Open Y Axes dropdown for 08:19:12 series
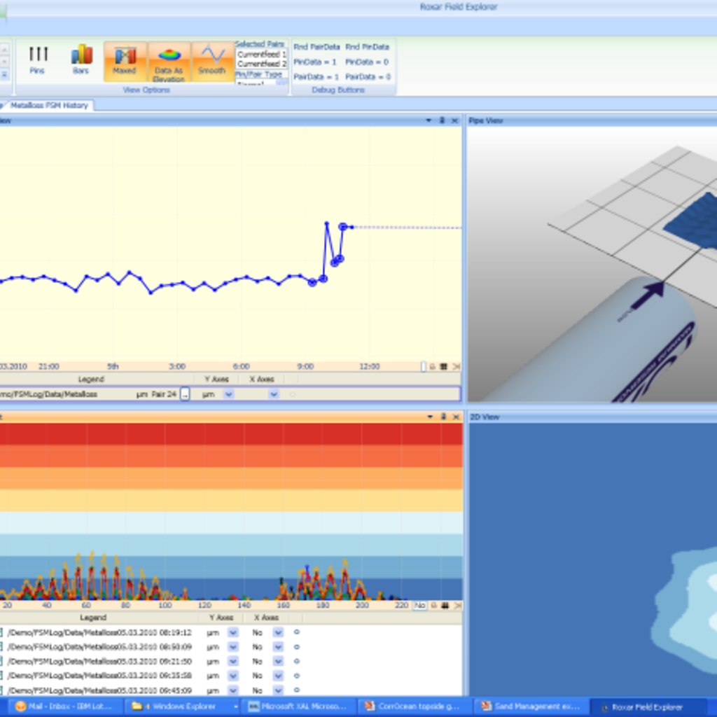 (x=233, y=632)
